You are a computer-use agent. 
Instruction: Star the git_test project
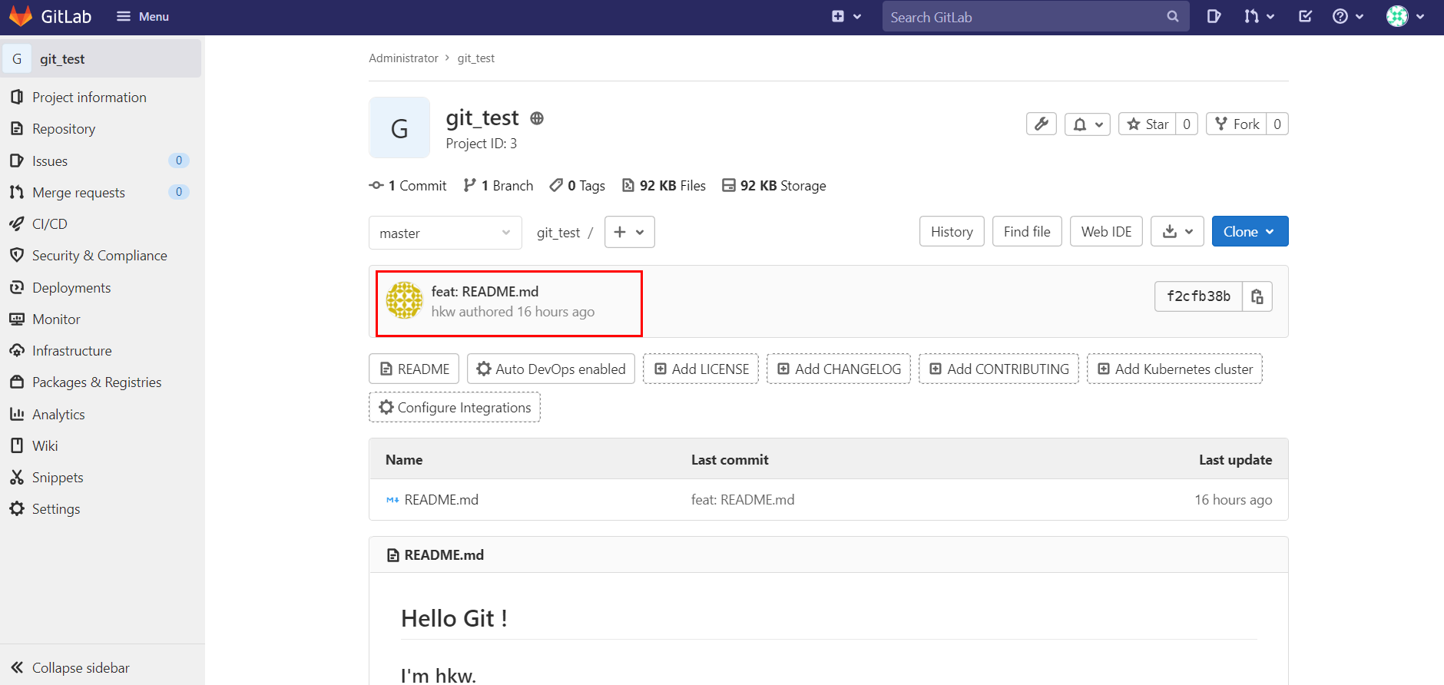click(1148, 124)
